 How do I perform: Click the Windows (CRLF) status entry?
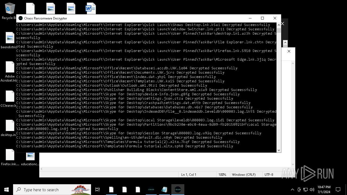244,175
